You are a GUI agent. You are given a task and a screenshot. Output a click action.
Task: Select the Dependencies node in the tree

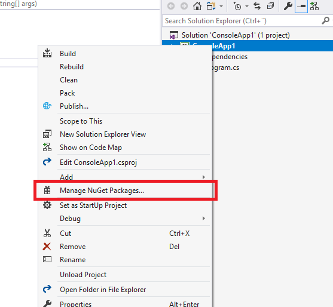[x=230, y=57]
